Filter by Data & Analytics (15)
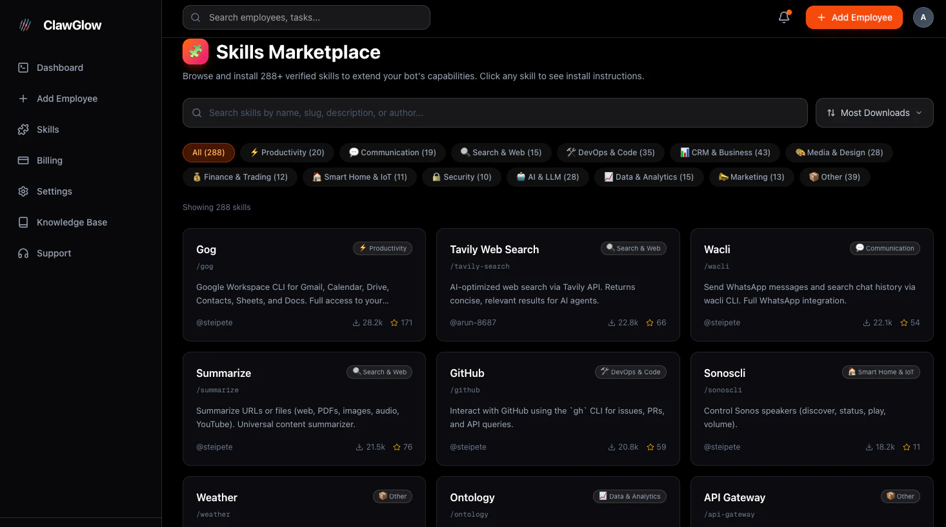946x527 pixels. click(x=649, y=177)
